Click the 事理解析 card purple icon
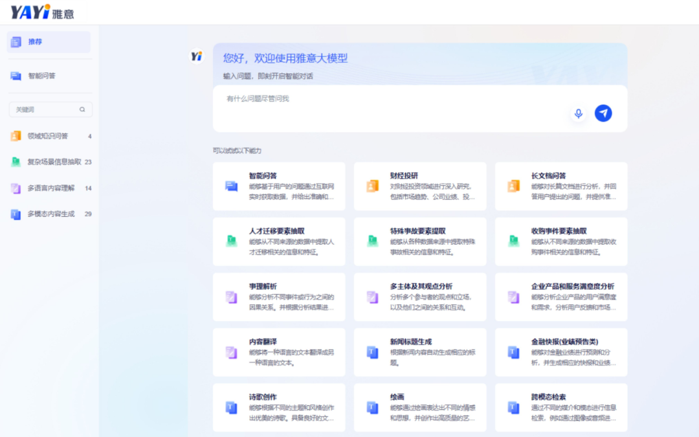 [x=231, y=297]
